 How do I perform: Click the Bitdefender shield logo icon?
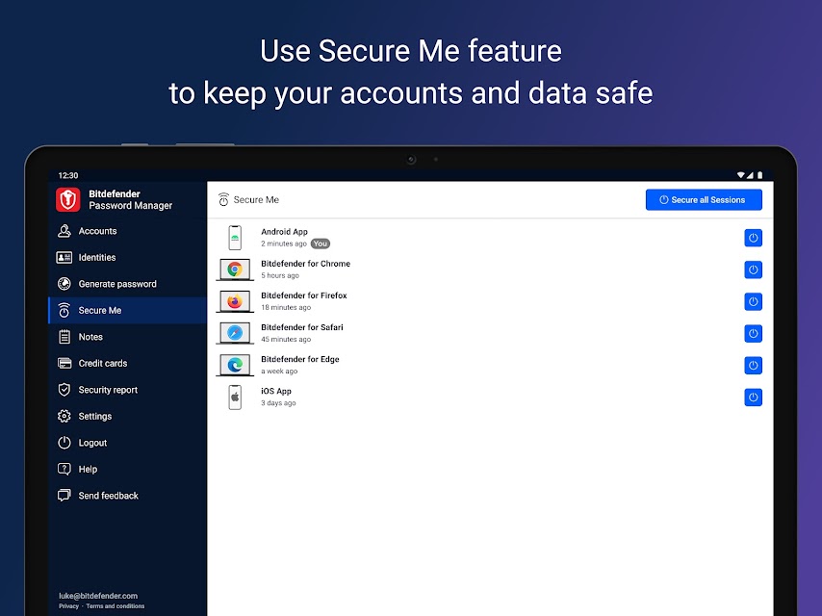click(x=68, y=199)
